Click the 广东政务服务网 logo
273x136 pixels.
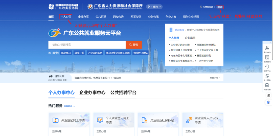(63, 7)
